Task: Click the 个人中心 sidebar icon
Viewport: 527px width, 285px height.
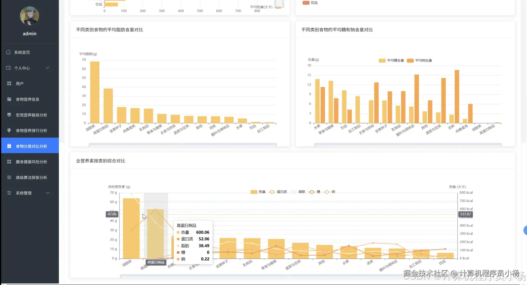Action: (x=8, y=68)
